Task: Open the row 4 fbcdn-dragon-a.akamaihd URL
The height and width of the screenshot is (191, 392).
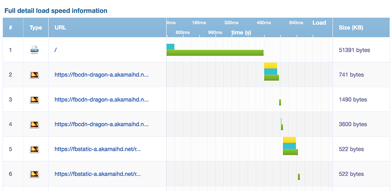Action: [x=101, y=124]
